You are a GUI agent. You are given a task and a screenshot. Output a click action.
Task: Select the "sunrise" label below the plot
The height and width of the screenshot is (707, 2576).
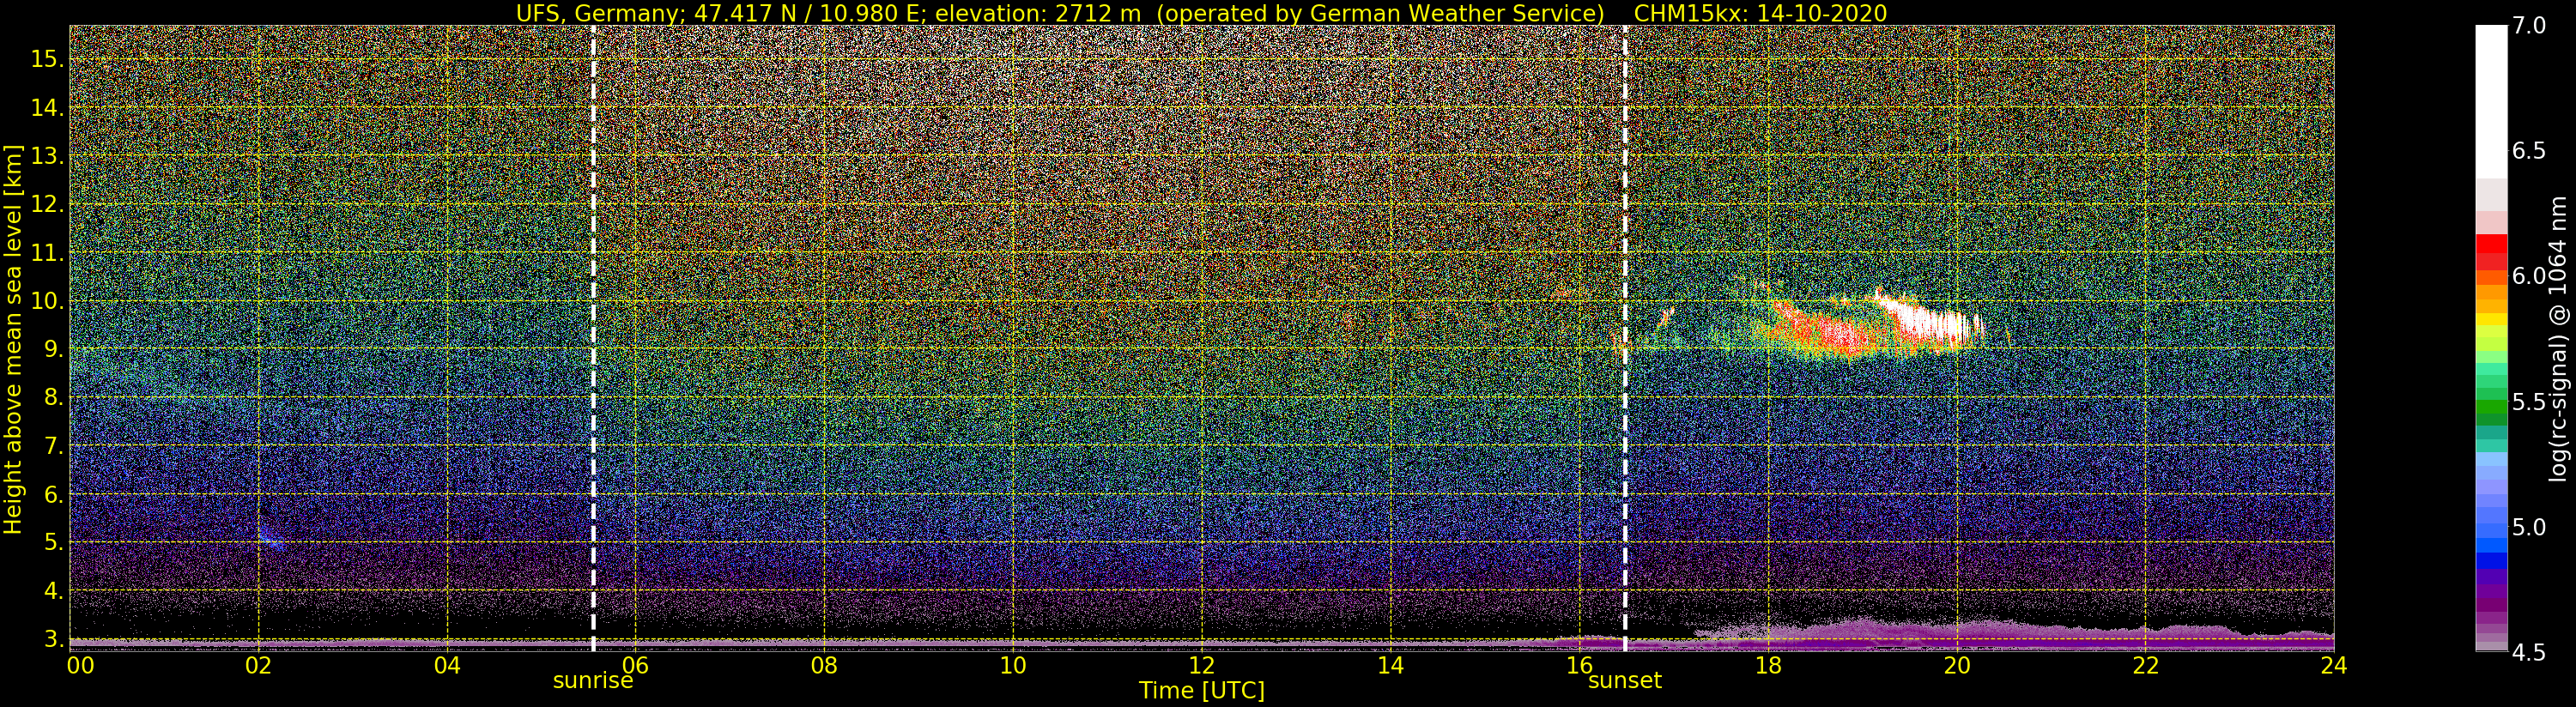[593, 681]
